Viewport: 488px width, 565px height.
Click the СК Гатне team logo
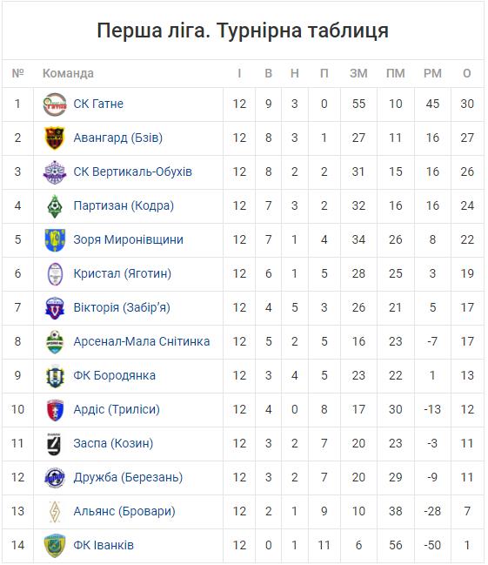pos(55,104)
